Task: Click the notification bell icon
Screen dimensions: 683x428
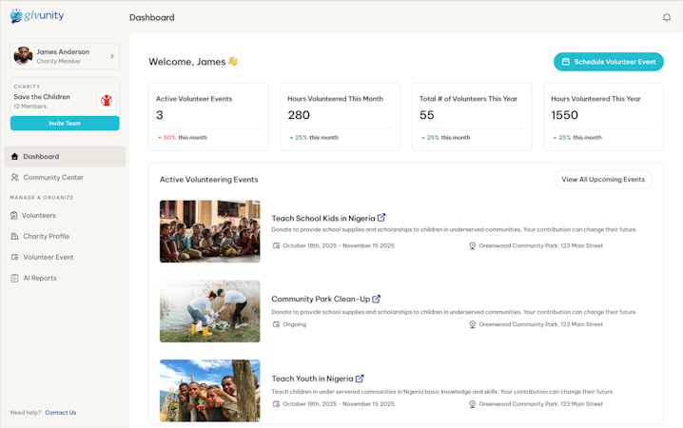Action: (667, 17)
